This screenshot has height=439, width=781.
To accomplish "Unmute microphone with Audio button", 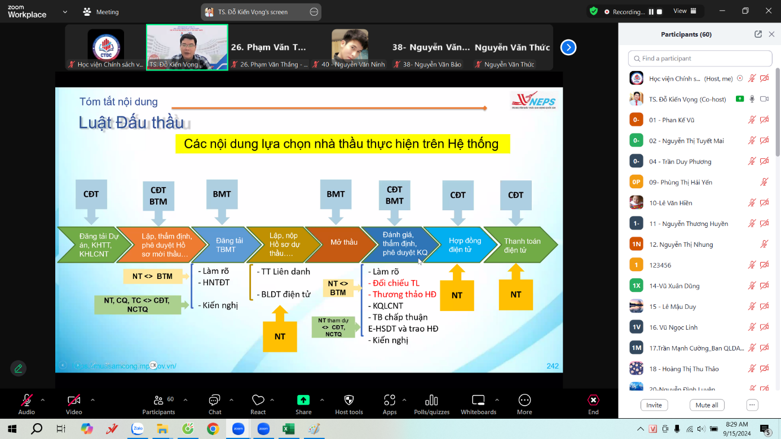I will tap(27, 401).
